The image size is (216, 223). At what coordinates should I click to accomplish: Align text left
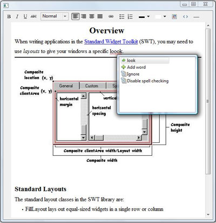tap(76, 16)
